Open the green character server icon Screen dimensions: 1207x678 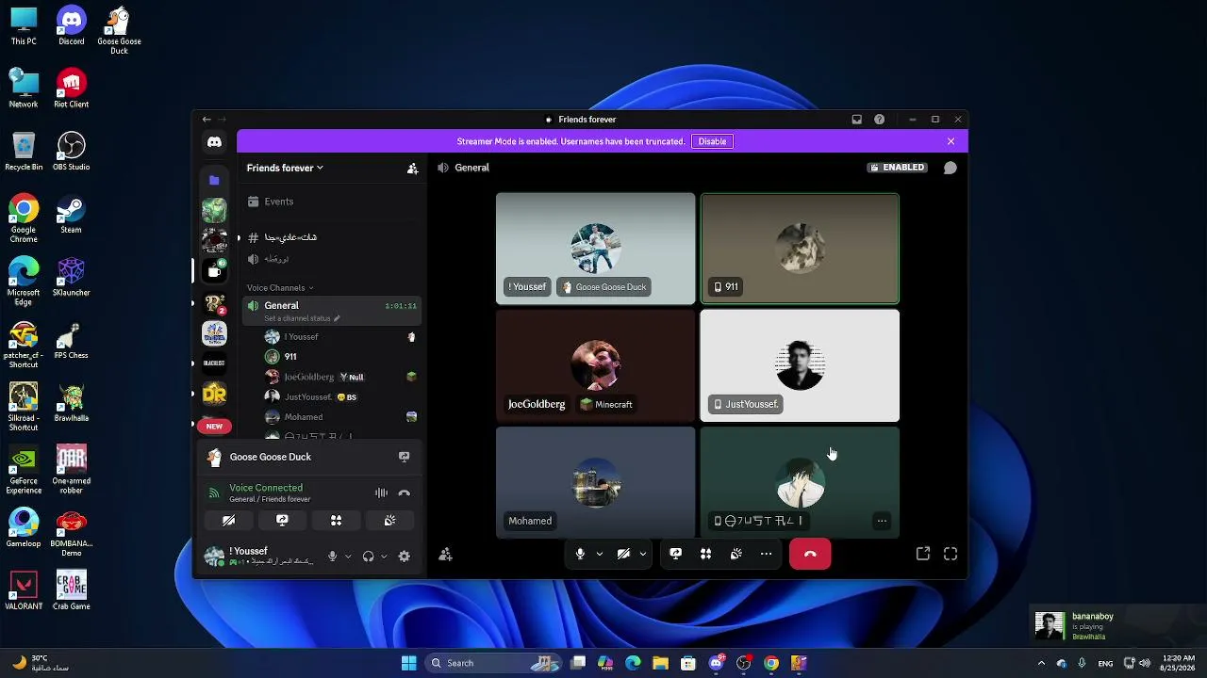pyautogui.click(x=214, y=210)
